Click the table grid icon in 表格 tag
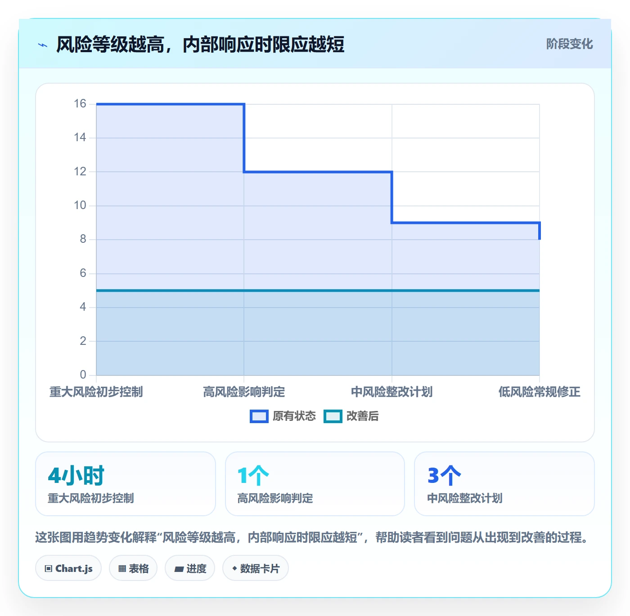This screenshot has width=630, height=616. pos(122,569)
